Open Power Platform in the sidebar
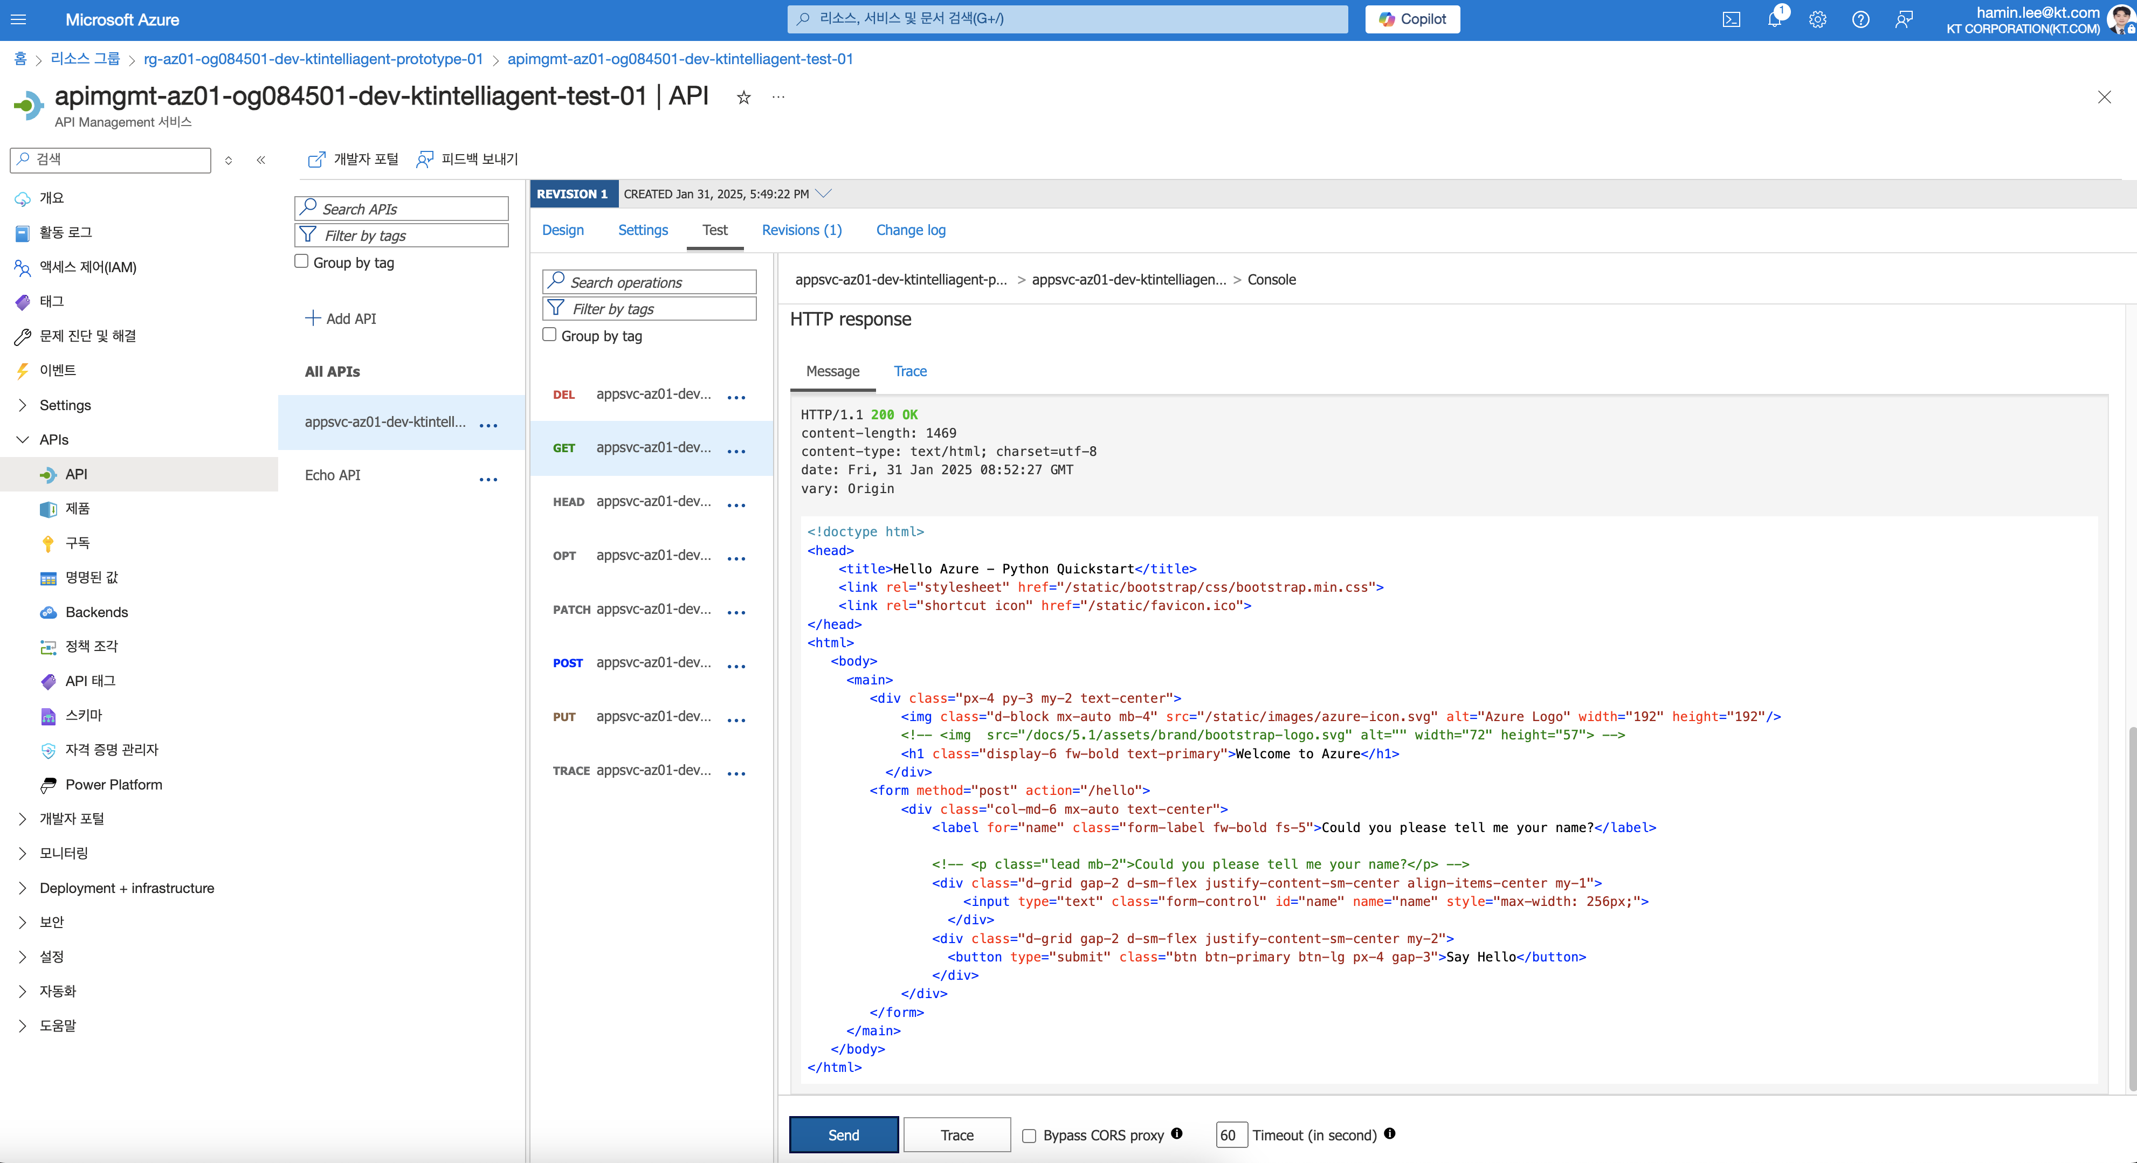The image size is (2137, 1163). coord(114,784)
